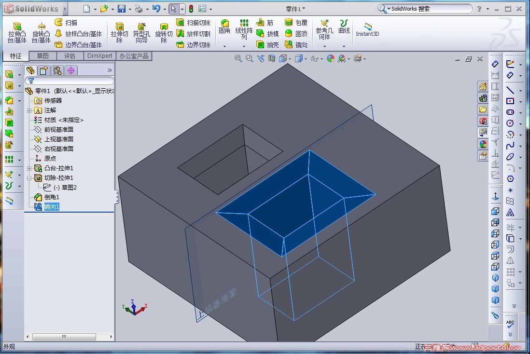Click the 放样切割 lofted cut tool

tap(194, 33)
